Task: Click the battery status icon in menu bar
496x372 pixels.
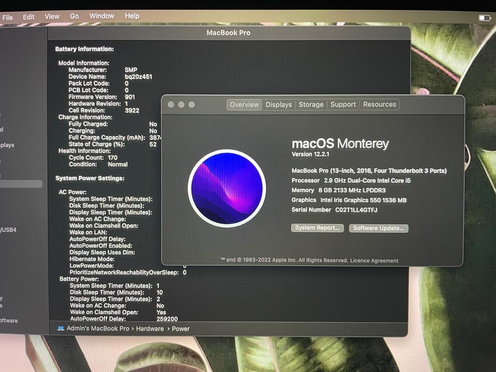Action: [484, 18]
